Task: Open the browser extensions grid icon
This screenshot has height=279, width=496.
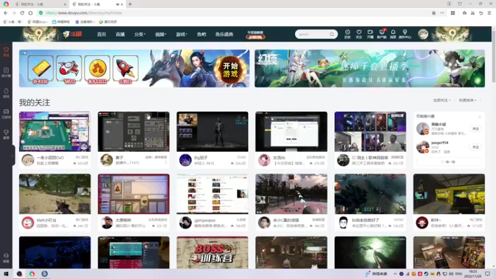Action: (453, 13)
